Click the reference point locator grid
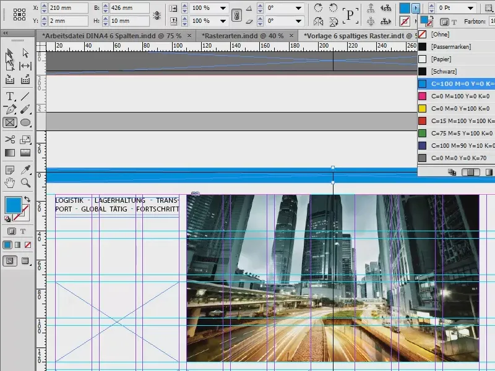Viewport: 495px width, 371px height. click(x=19, y=14)
